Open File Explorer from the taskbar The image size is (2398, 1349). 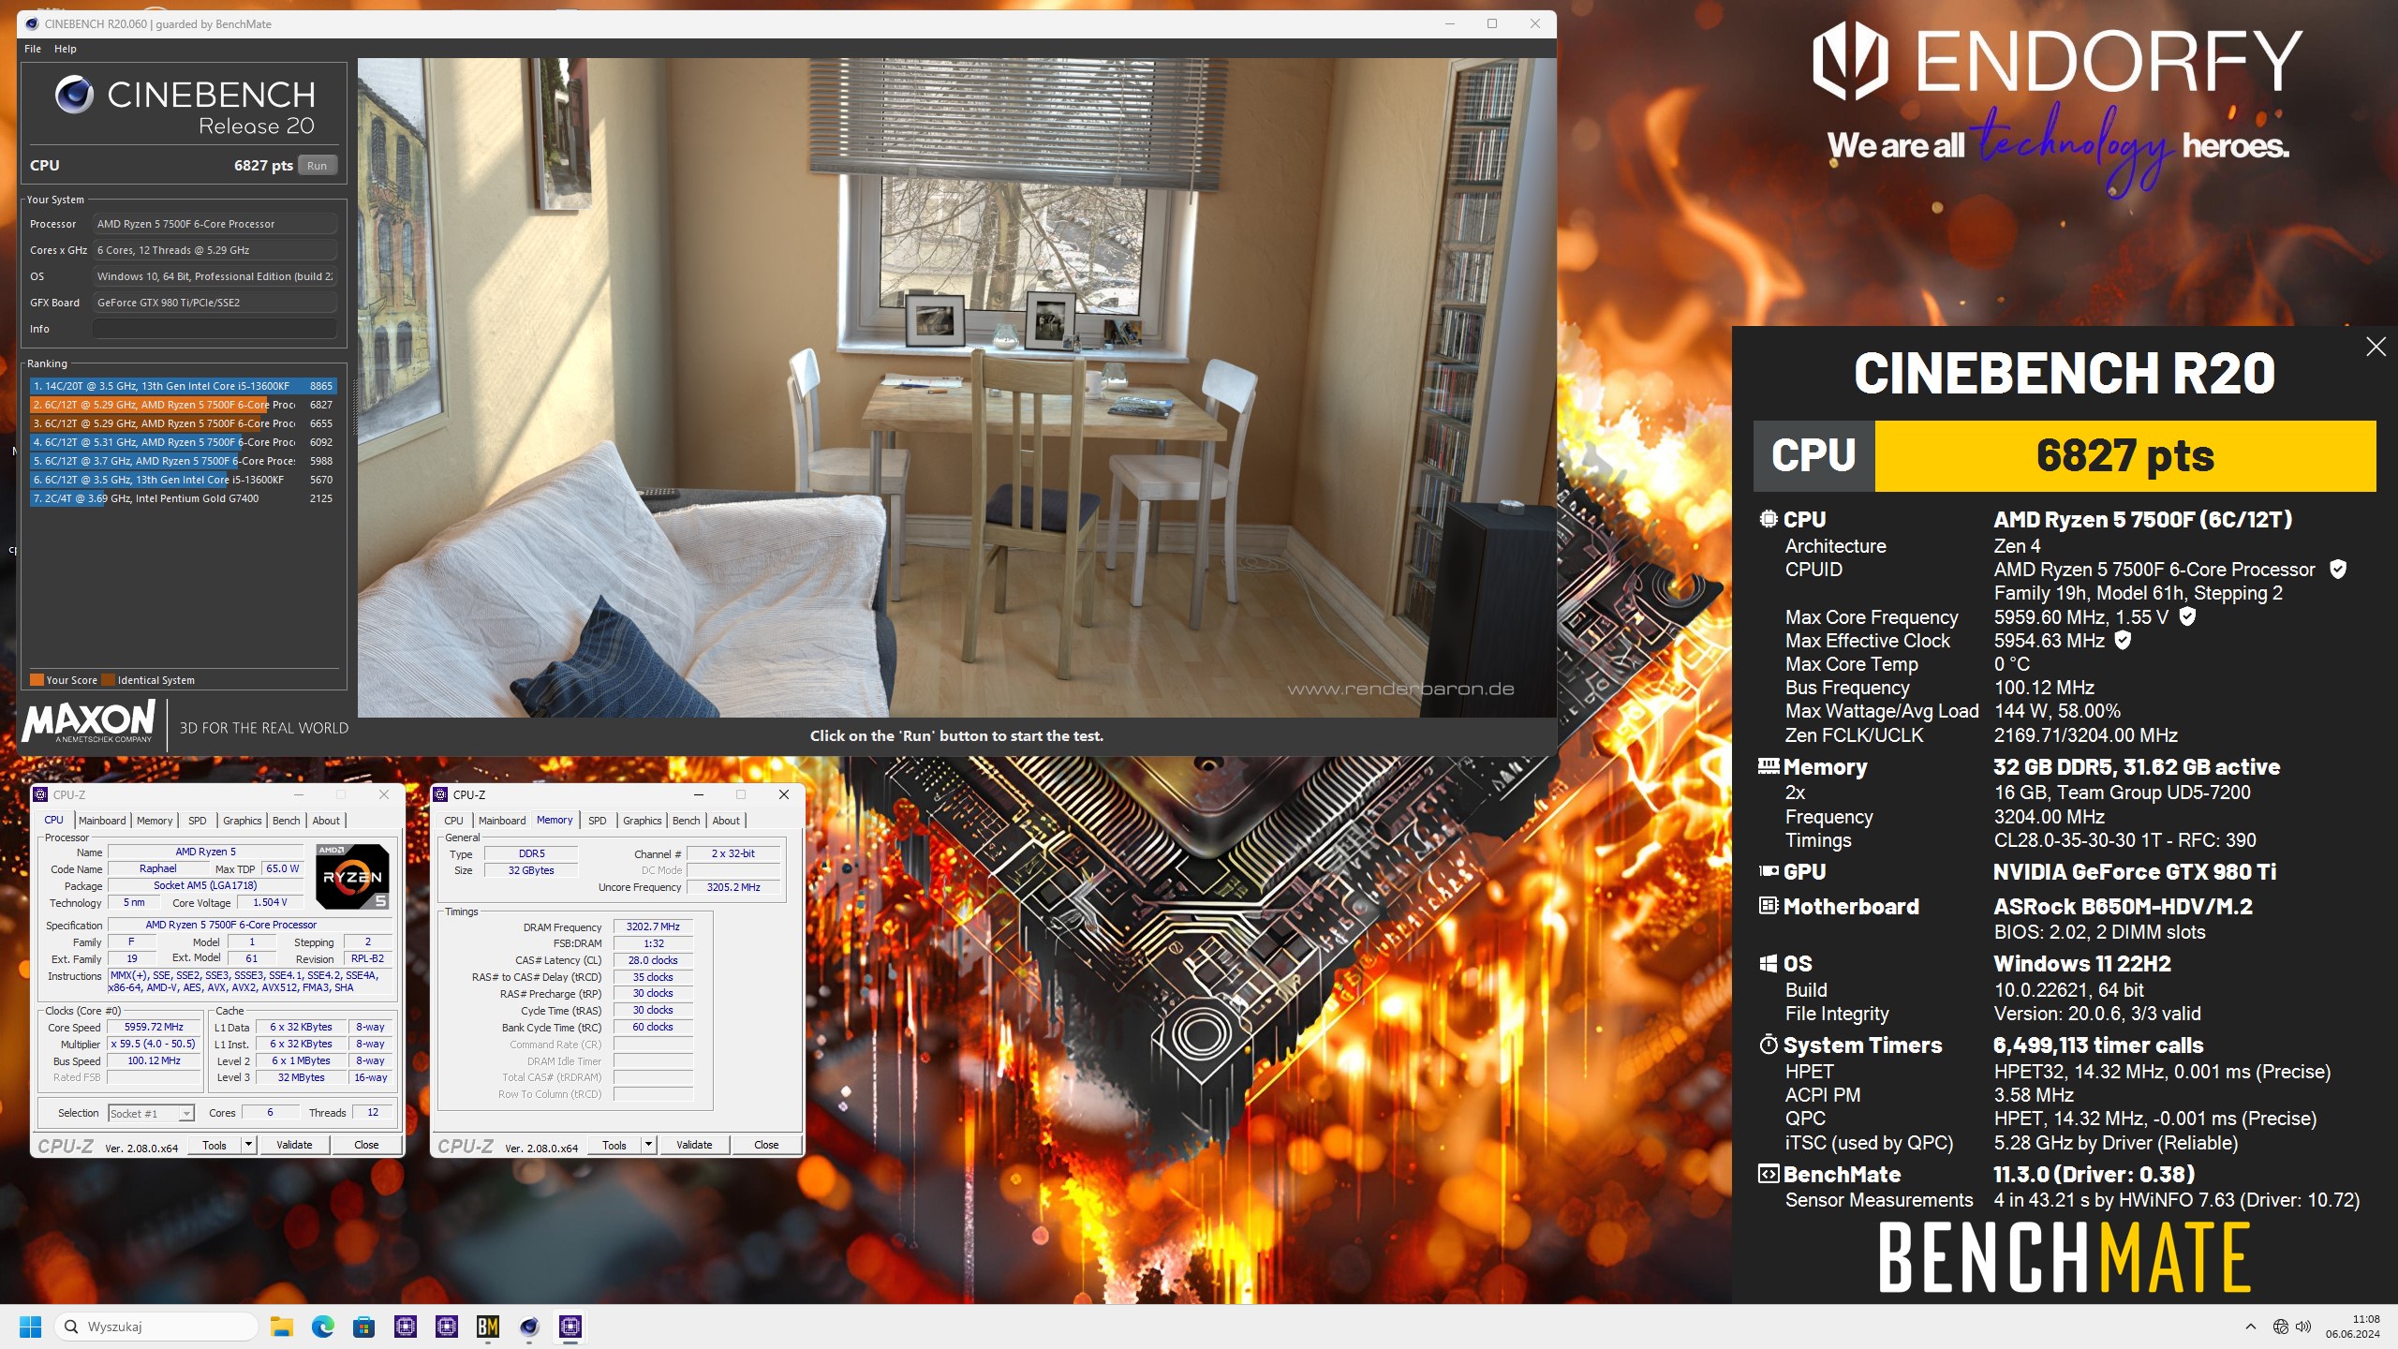(282, 1327)
